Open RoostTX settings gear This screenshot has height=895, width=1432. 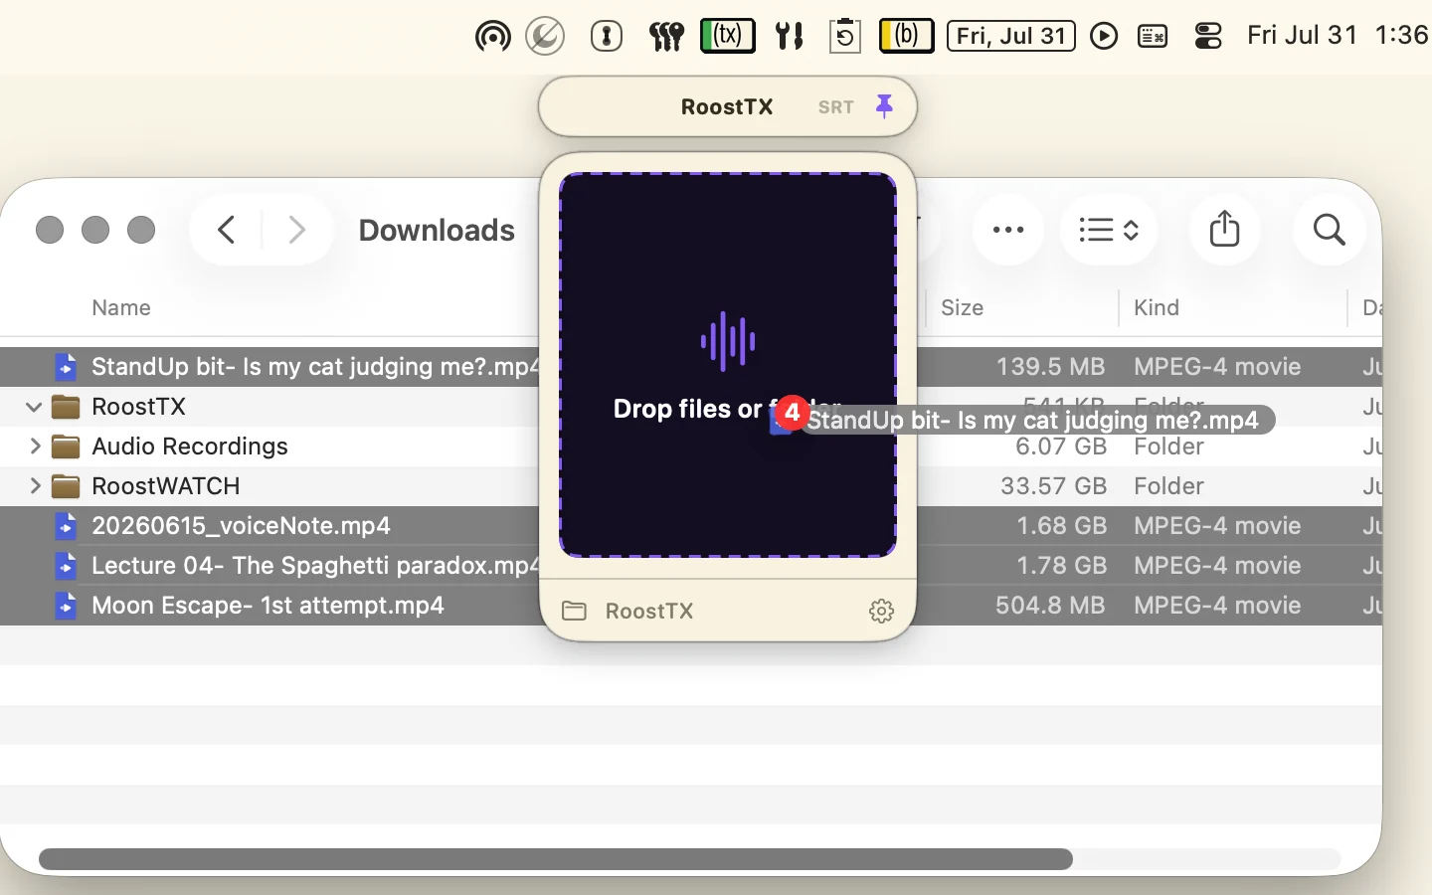coord(881,611)
